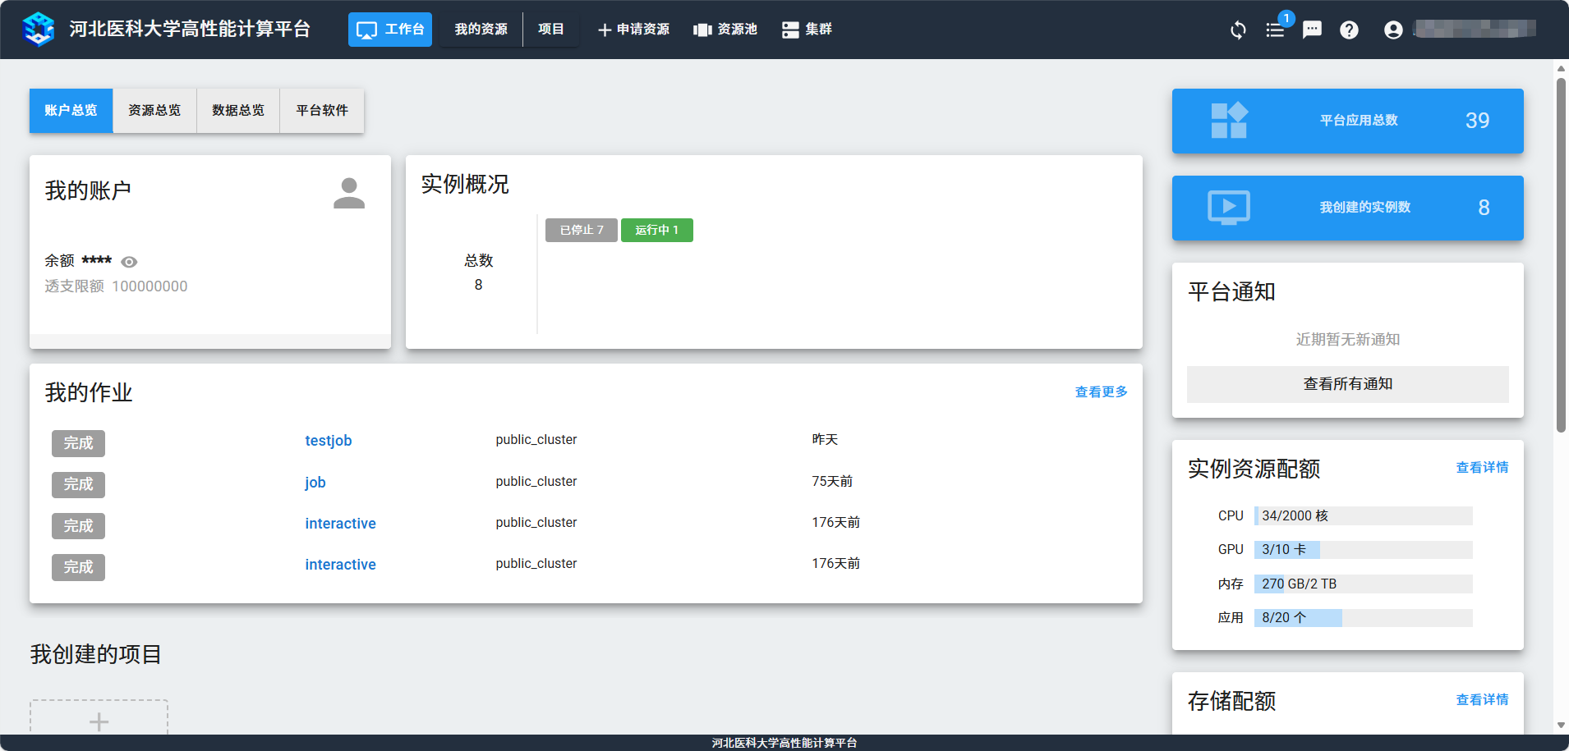This screenshot has height=751, width=1569.
Task: Click the help question mark icon
Action: point(1349,30)
